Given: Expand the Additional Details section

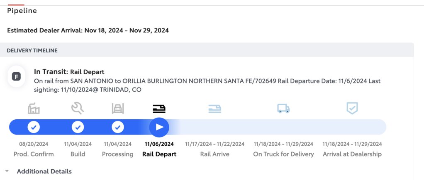Looking at the screenshot, I should [44, 171].
